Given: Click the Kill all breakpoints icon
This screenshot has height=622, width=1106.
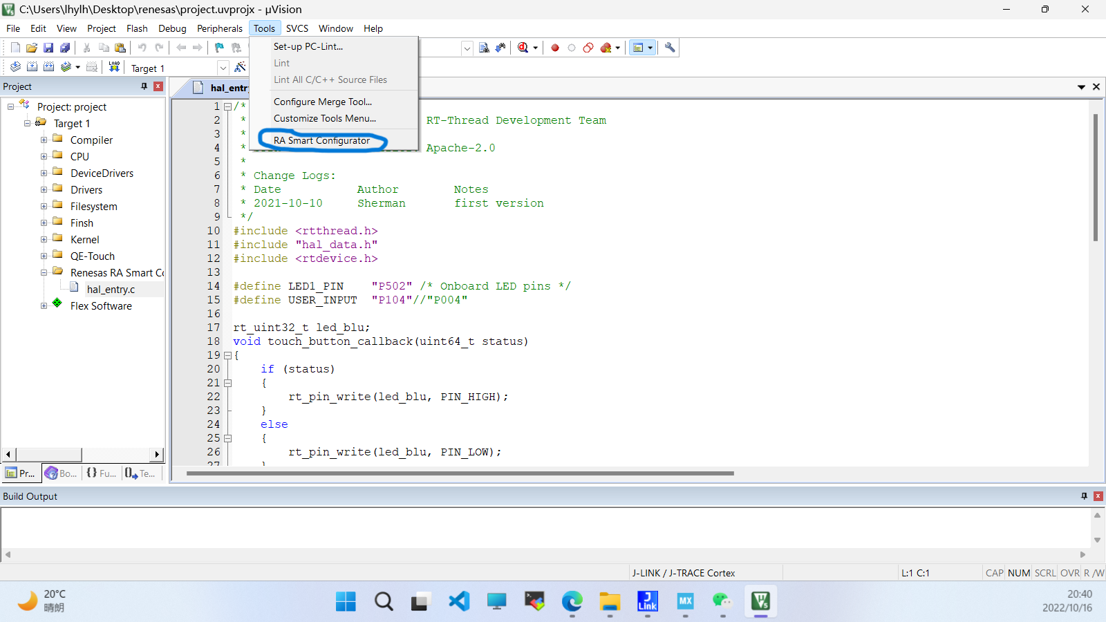Looking at the screenshot, I should pyautogui.click(x=606, y=48).
